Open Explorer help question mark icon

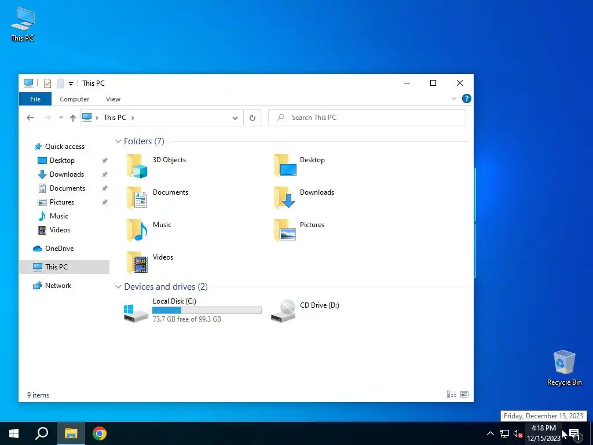[x=467, y=99]
